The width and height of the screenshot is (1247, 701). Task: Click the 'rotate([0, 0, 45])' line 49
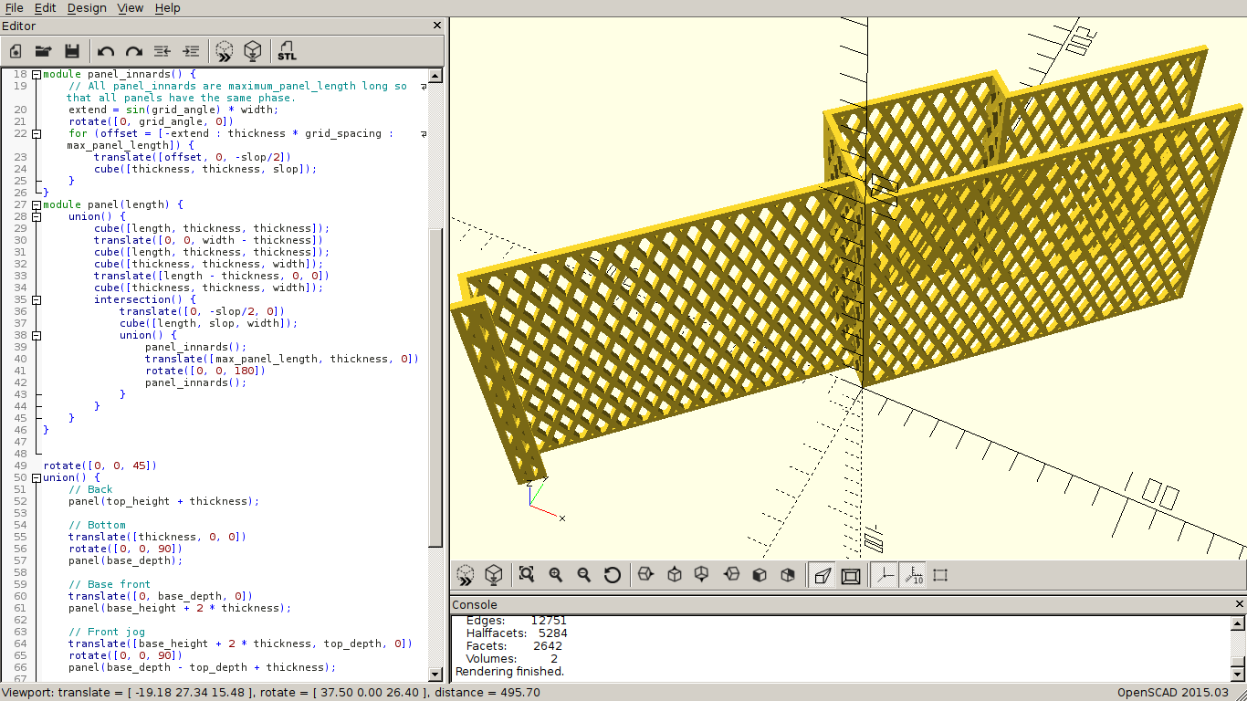(100, 466)
